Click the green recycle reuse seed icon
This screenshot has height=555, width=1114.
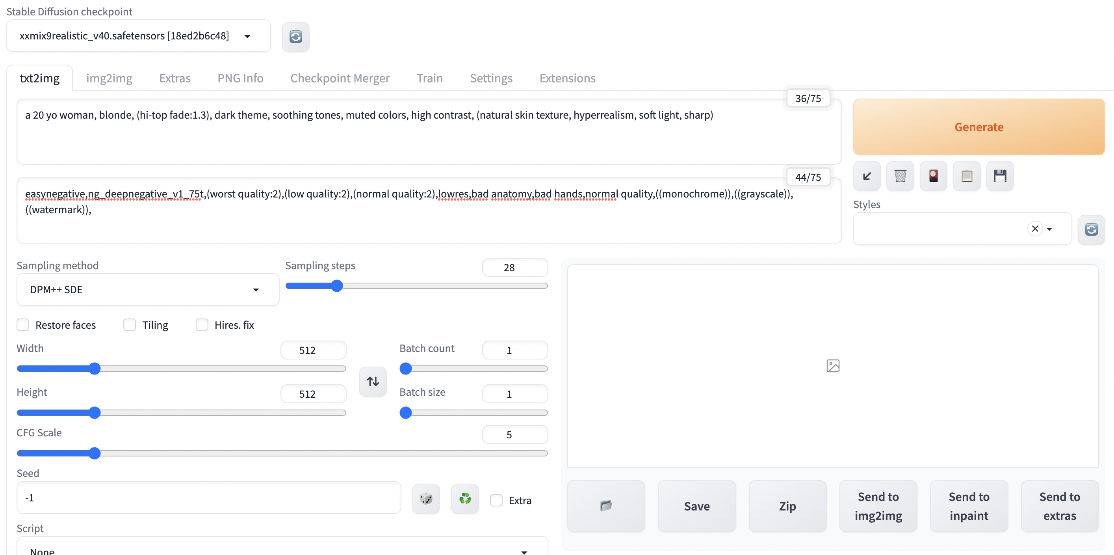[465, 499]
